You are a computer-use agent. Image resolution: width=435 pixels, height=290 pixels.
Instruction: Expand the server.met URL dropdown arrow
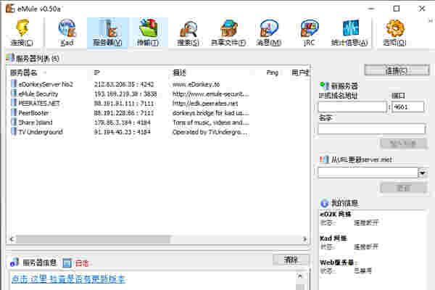coord(423,173)
